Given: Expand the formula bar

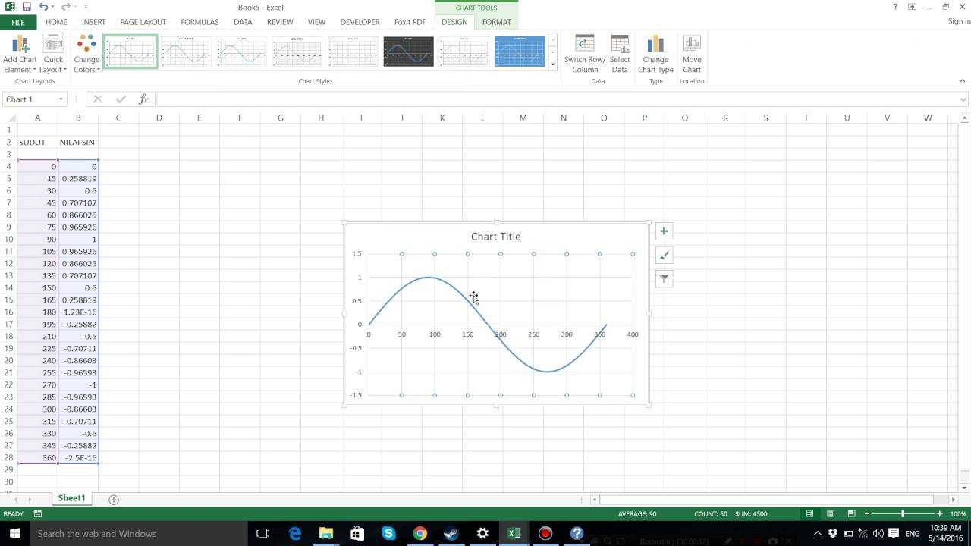Looking at the screenshot, I should 964,99.
